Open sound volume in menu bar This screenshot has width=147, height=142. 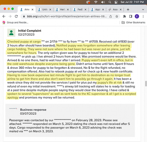click(x=103, y=2)
